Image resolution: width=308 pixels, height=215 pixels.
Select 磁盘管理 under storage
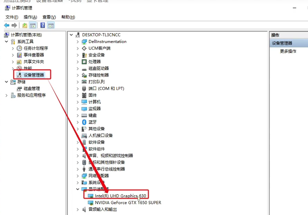click(x=32, y=89)
